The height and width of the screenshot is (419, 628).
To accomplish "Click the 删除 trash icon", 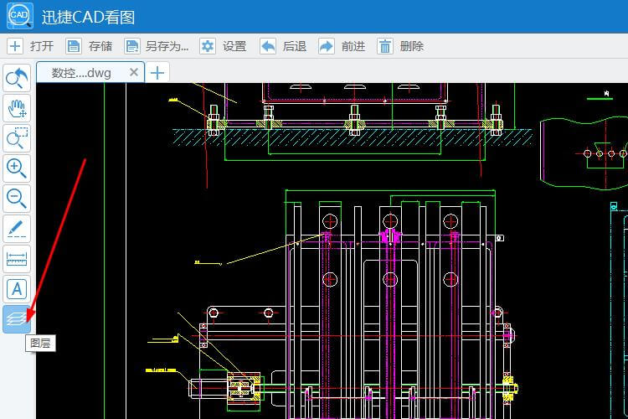I will pos(385,46).
